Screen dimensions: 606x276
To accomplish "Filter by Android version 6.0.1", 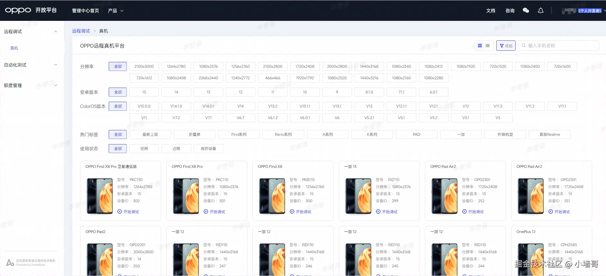I will click(434, 92).
